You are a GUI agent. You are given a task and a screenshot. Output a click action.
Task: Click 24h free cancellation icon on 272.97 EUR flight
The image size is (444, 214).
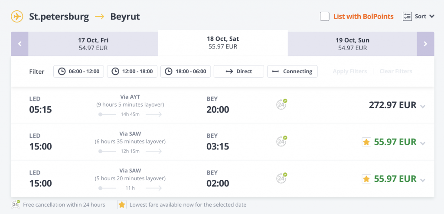[x=281, y=104]
